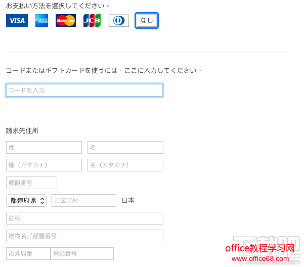The height and width of the screenshot is (267, 304).
Task: Click the 名 first name field
Action: [125, 147]
